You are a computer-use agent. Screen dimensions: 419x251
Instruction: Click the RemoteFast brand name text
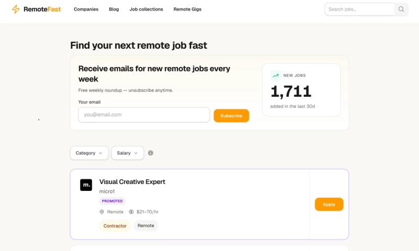click(x=42, y=9)
